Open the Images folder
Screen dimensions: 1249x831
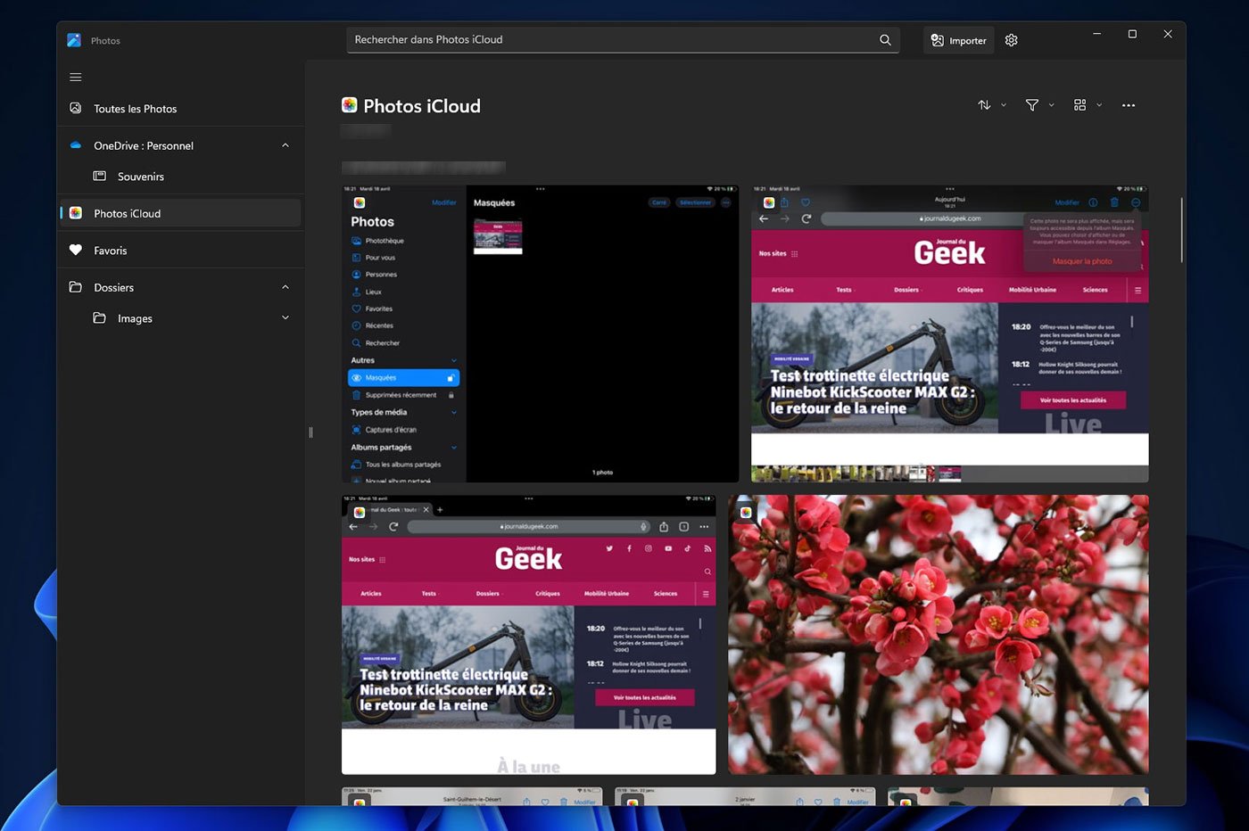(x=180, y=318)
